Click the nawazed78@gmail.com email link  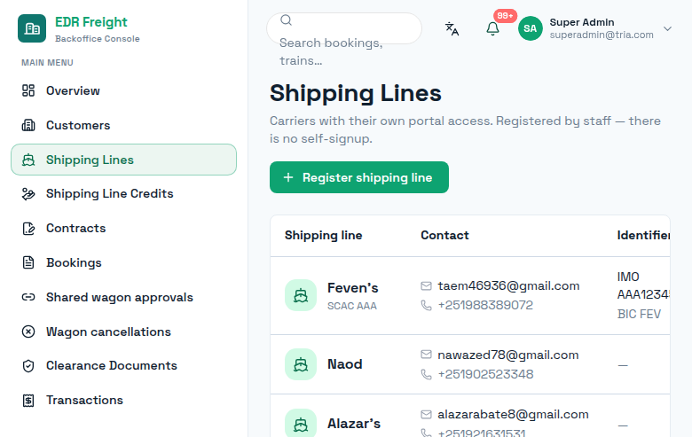508,355
